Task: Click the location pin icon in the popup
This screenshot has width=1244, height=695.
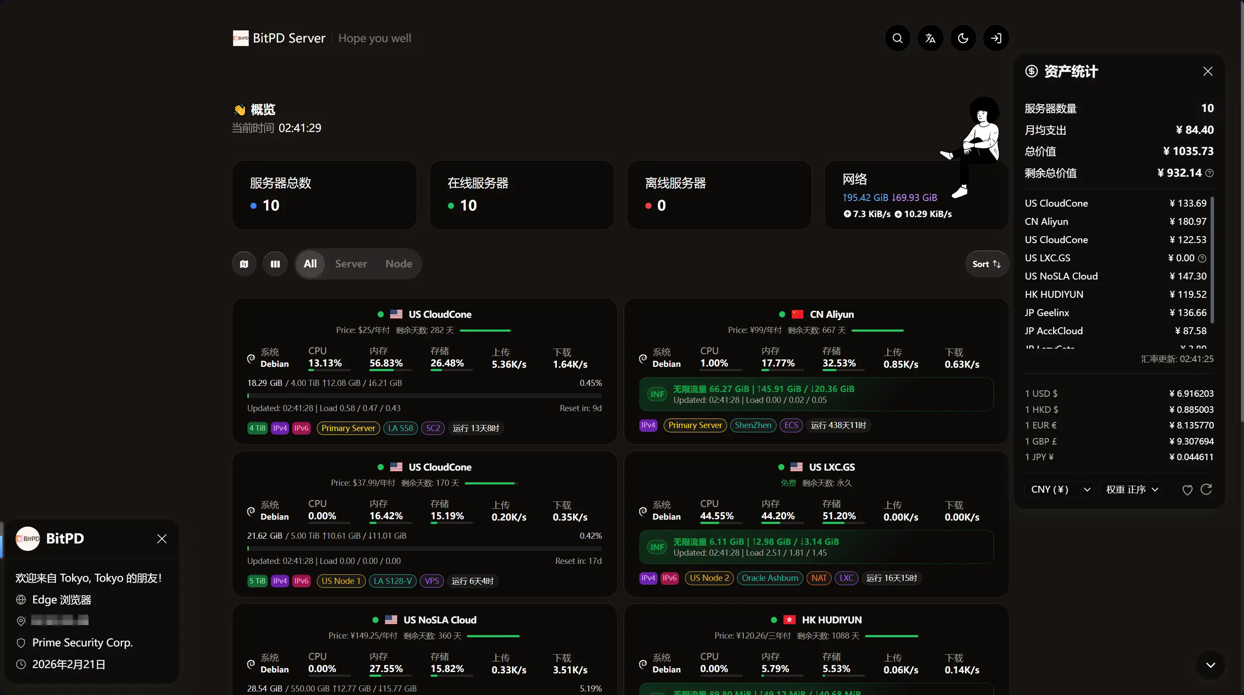Action: [x=21, y=621]
